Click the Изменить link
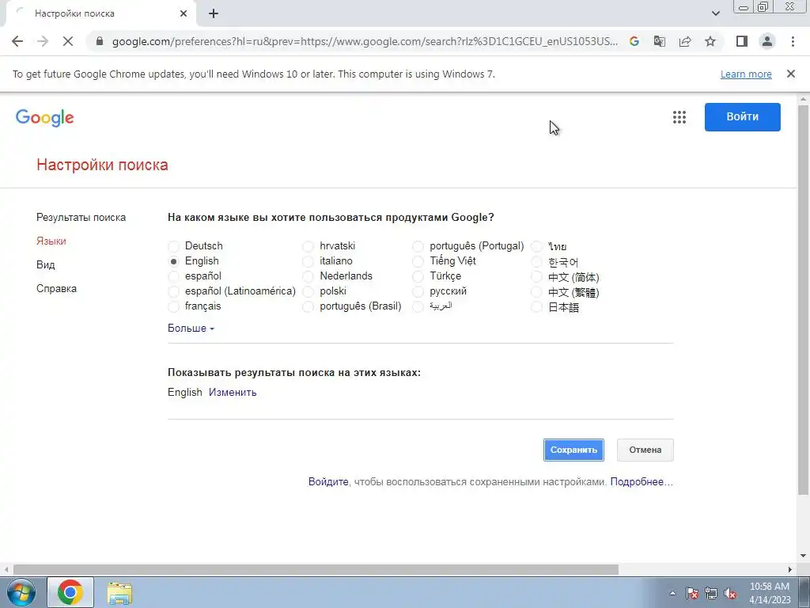Screen dimensions: 810x608 [x=233, y=393]
